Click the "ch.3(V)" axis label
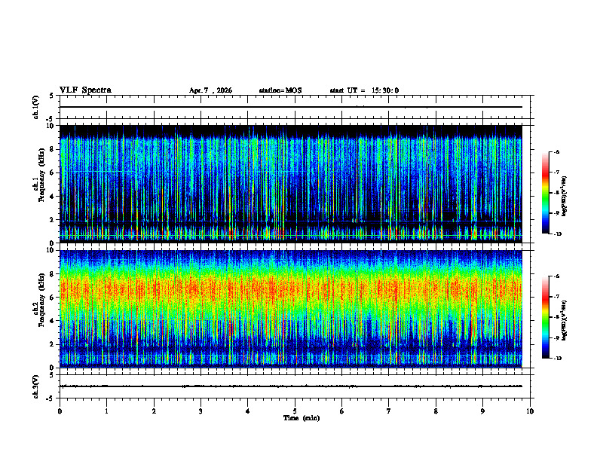This screenshot has width=597, height=461. coord(36,386)
